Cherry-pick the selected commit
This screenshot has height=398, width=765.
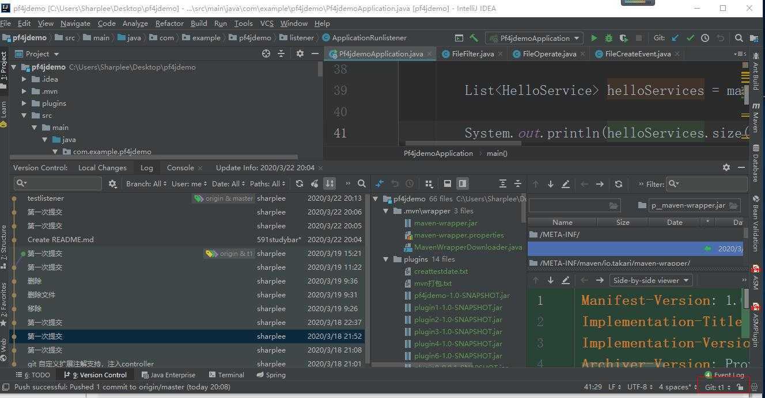pos(315,183)
